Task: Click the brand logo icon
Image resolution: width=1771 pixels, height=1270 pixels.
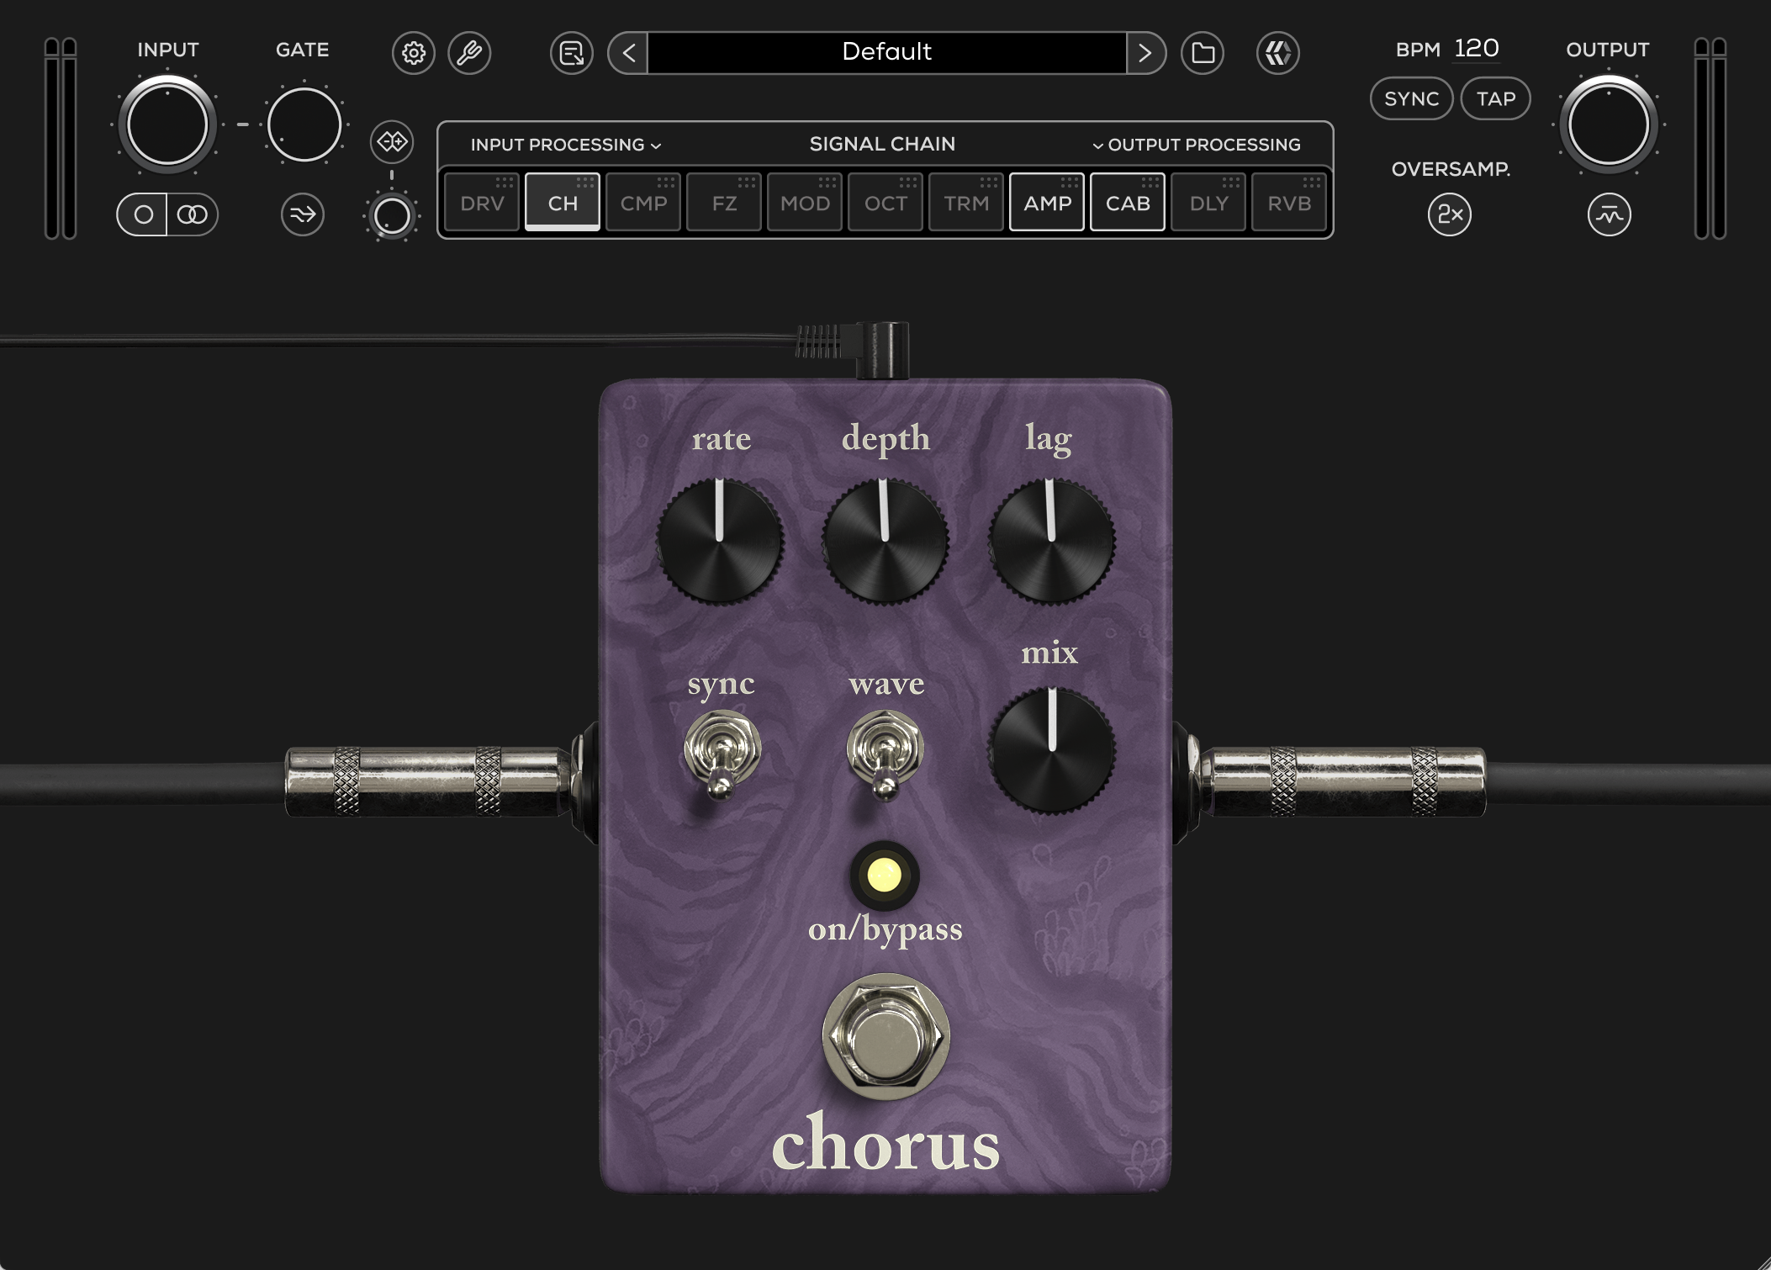Action: [x=1278, y=53]
